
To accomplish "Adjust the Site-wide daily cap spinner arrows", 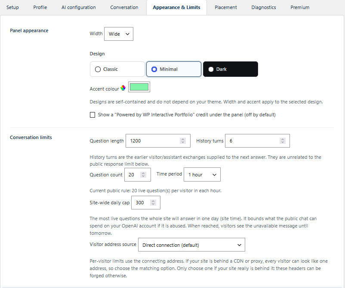I will point(153,203).
